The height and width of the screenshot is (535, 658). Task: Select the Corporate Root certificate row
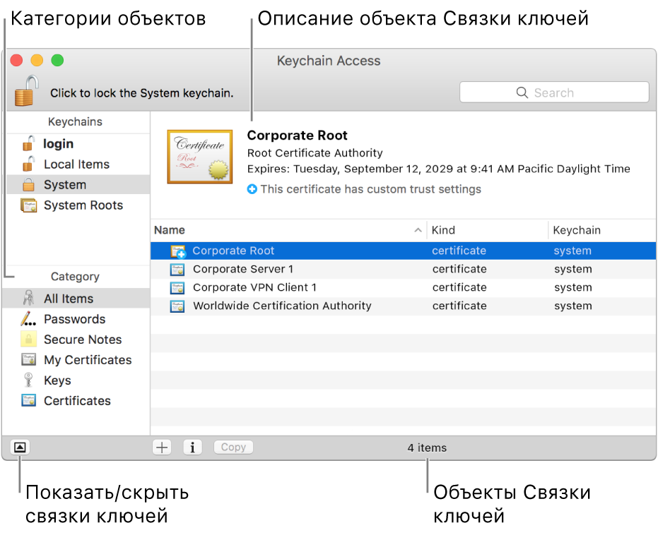403,251
